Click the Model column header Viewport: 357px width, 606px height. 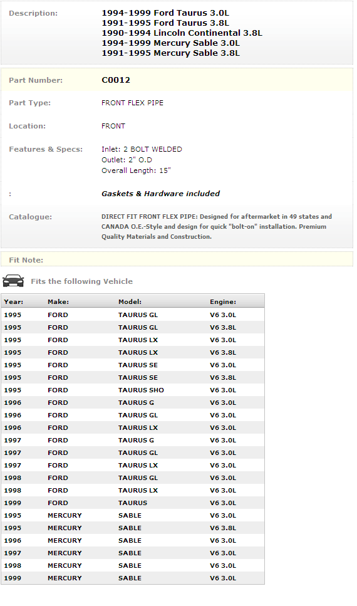click(130, 301)
